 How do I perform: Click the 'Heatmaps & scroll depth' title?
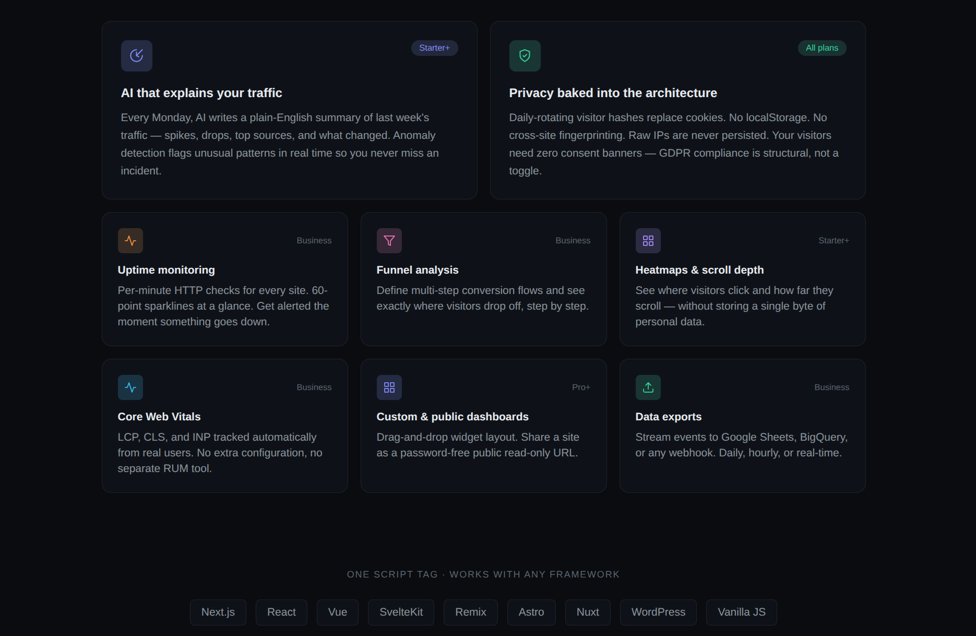(x=699, y=270)
